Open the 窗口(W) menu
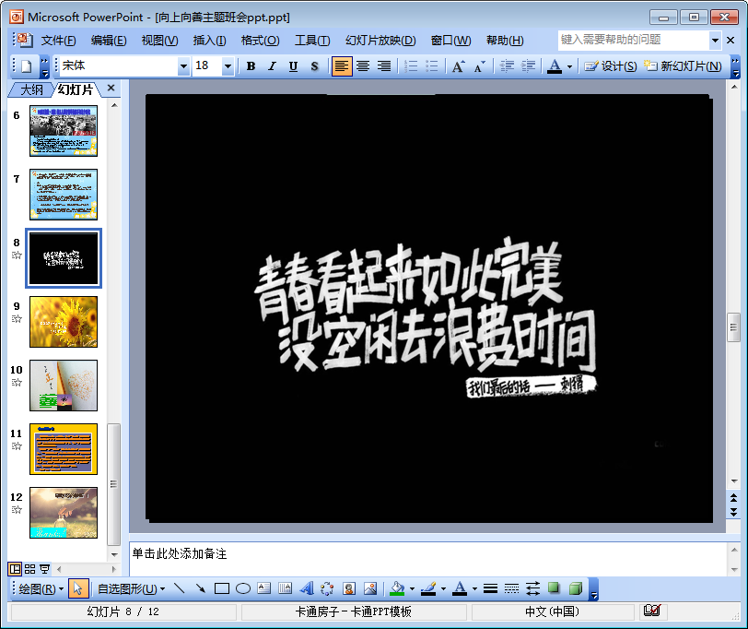This screenshot has width=748, height=629. pyautogui.click(x=450, y=41)
